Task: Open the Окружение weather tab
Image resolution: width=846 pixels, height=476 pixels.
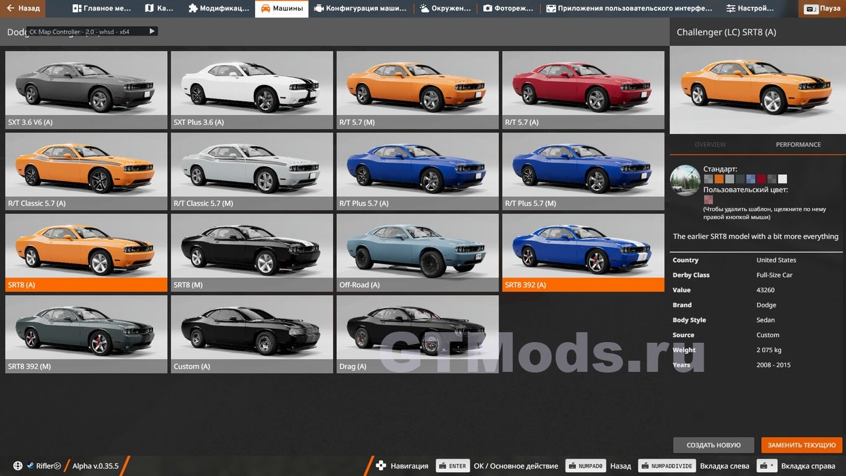Action: 445,9
